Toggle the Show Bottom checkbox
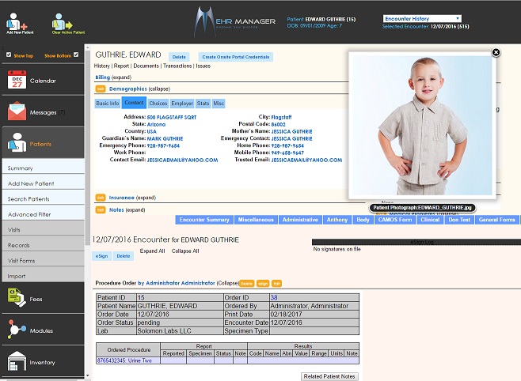This screenshot has width=521, height=381. coord(76,55)
